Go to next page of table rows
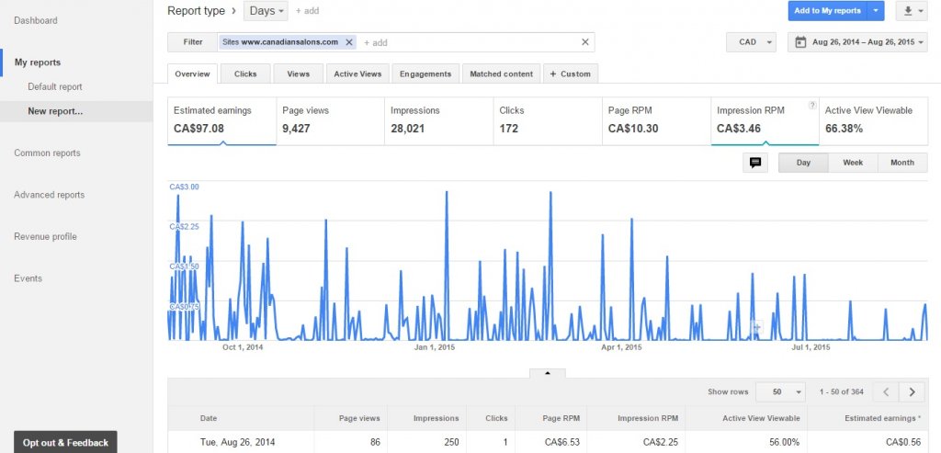The image size is (941, 453). coord(912,391)
